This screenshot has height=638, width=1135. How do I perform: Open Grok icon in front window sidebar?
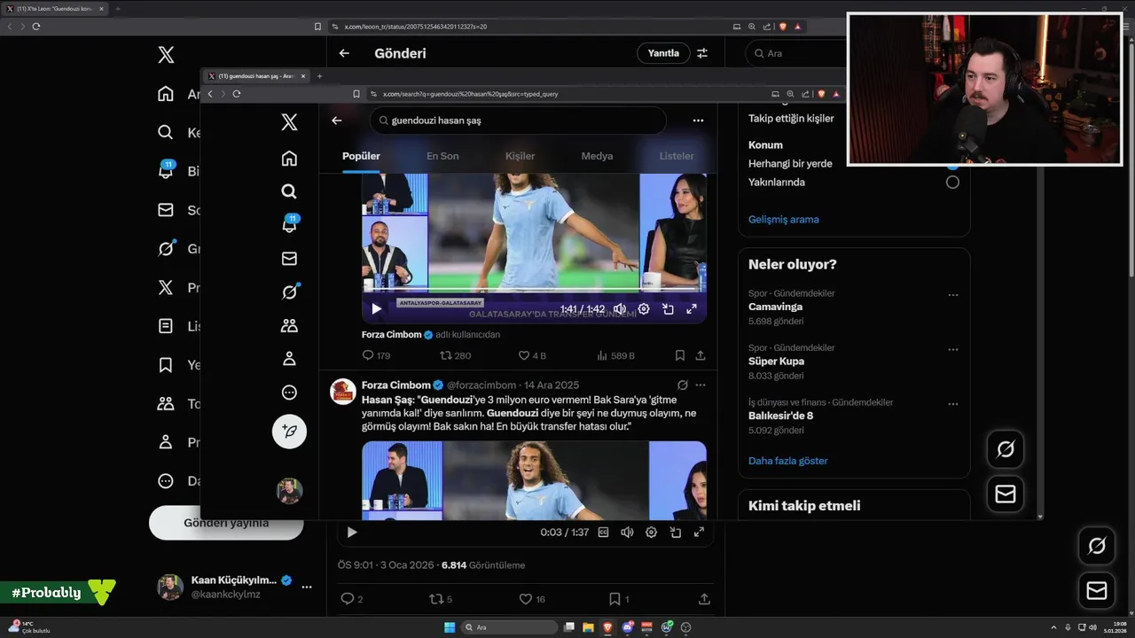tap(289, 292)
